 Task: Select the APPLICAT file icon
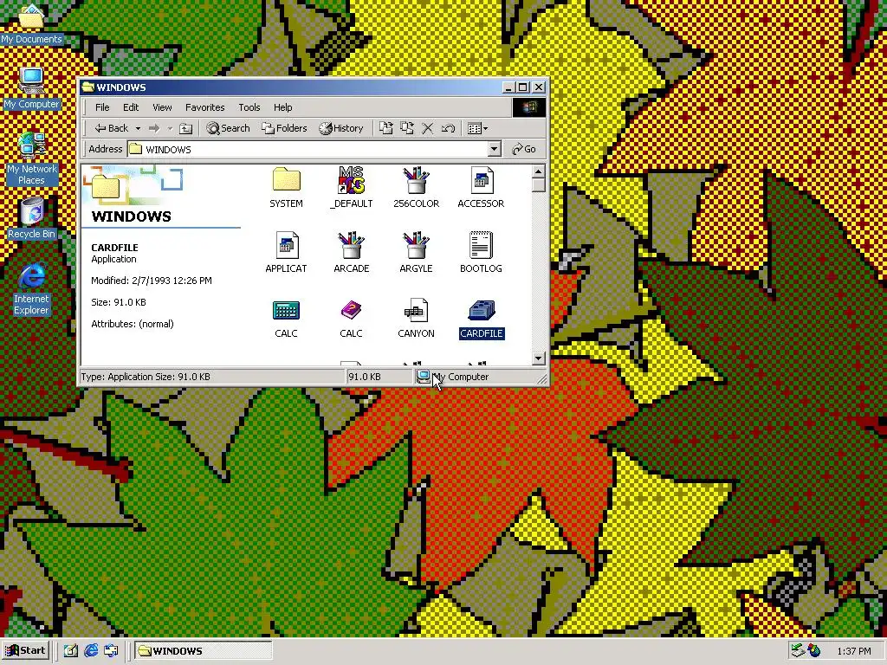pos(286,245)
